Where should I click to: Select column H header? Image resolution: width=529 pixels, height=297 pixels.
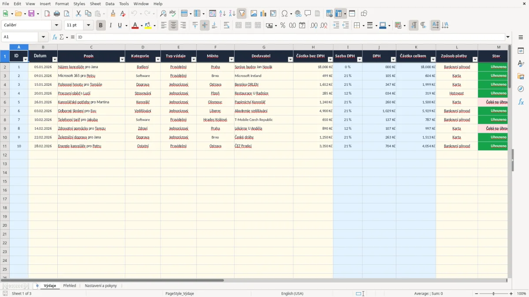[313, 47]
